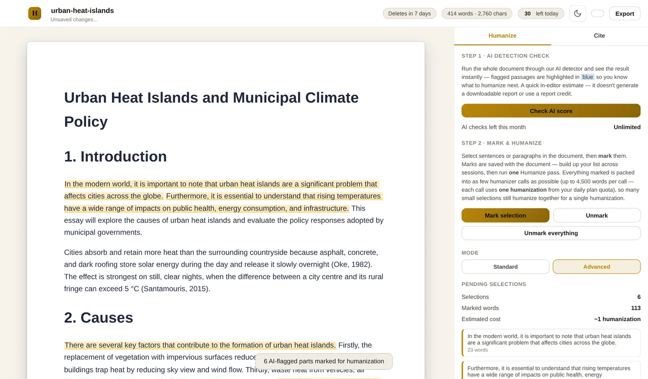Click the "30 left today" quota pill
The width and height of the screenshot is (648, 379).
[x=541, y=13]
